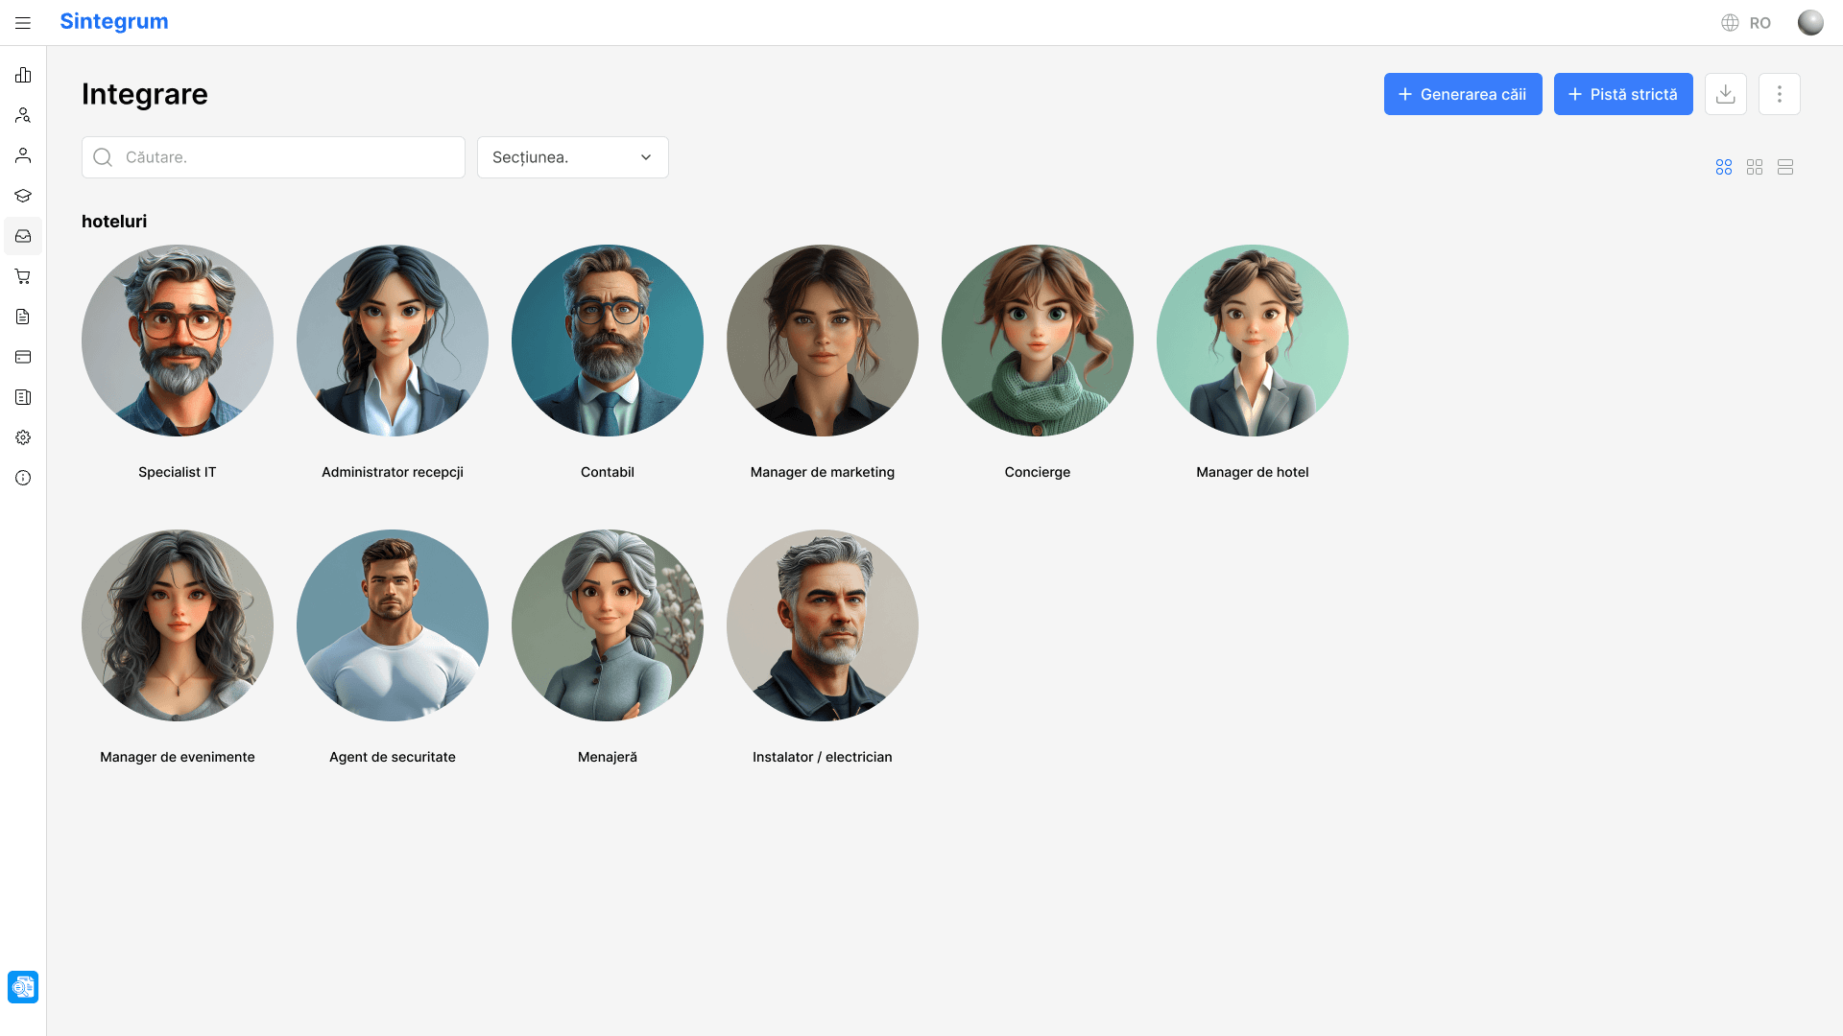
Task: Open analytics bar chart sidebar icon
Action: [x=23, y=75]
